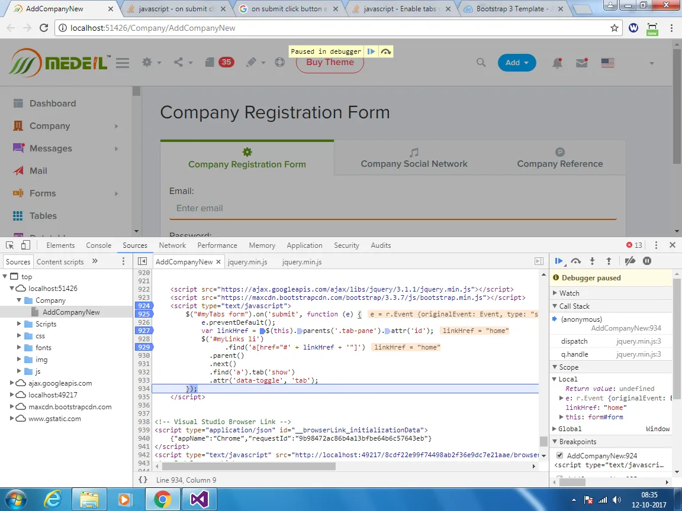Open the Content scripts navigator tab

pos(60,261)
